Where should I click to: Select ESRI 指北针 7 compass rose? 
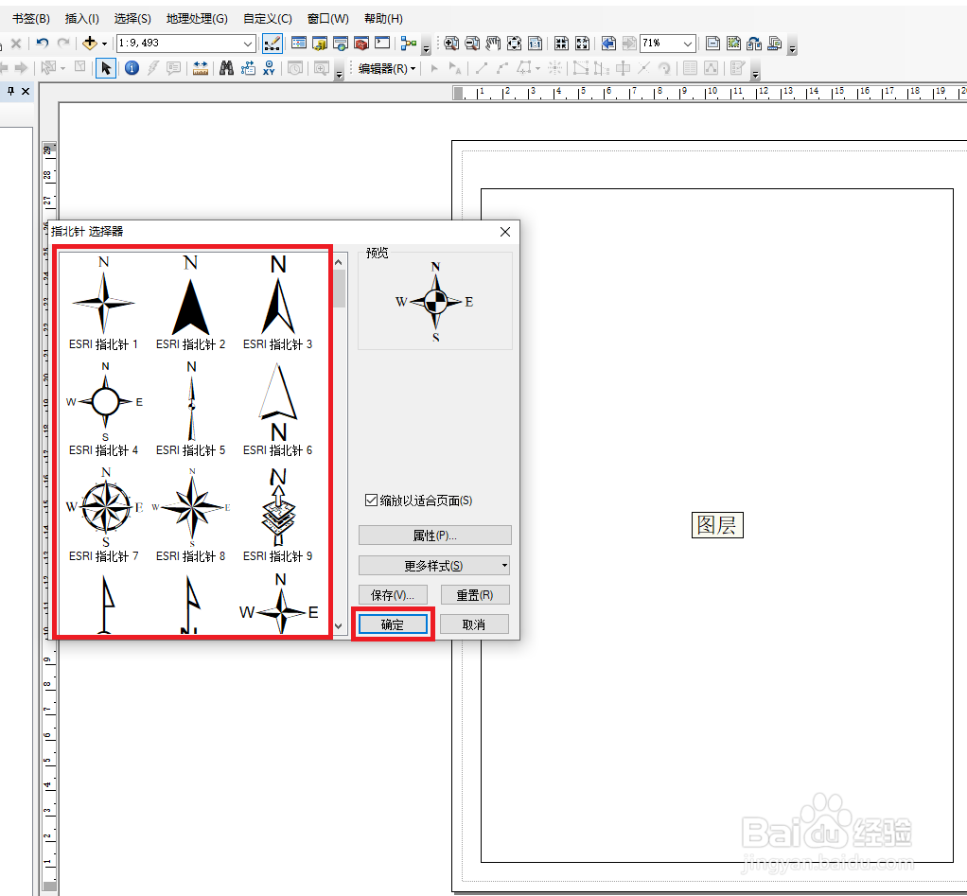pyautogui.click(x=104, y=515)
